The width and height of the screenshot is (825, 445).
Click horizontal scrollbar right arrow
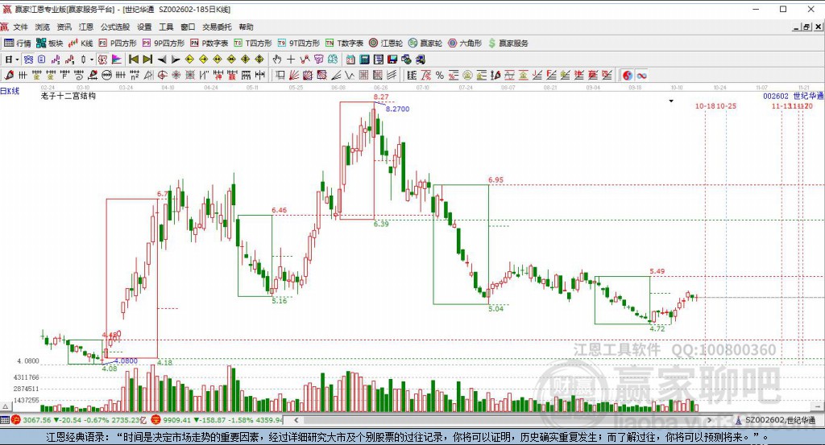coord(709,420)
